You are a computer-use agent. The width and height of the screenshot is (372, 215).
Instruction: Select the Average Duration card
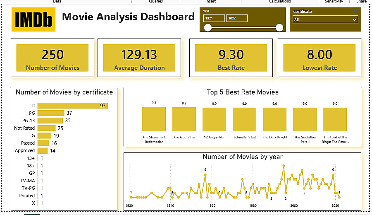[139, 58]
